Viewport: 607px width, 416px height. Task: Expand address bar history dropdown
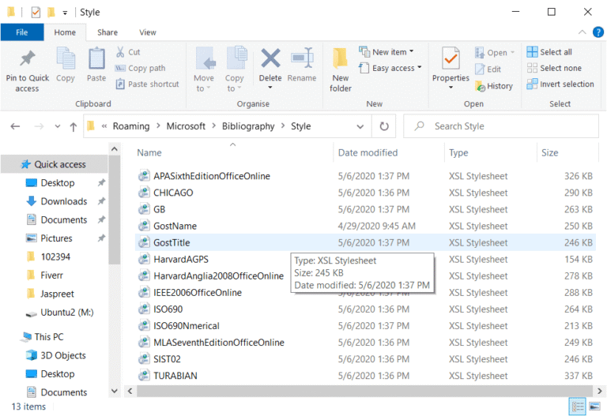[360, 126]
